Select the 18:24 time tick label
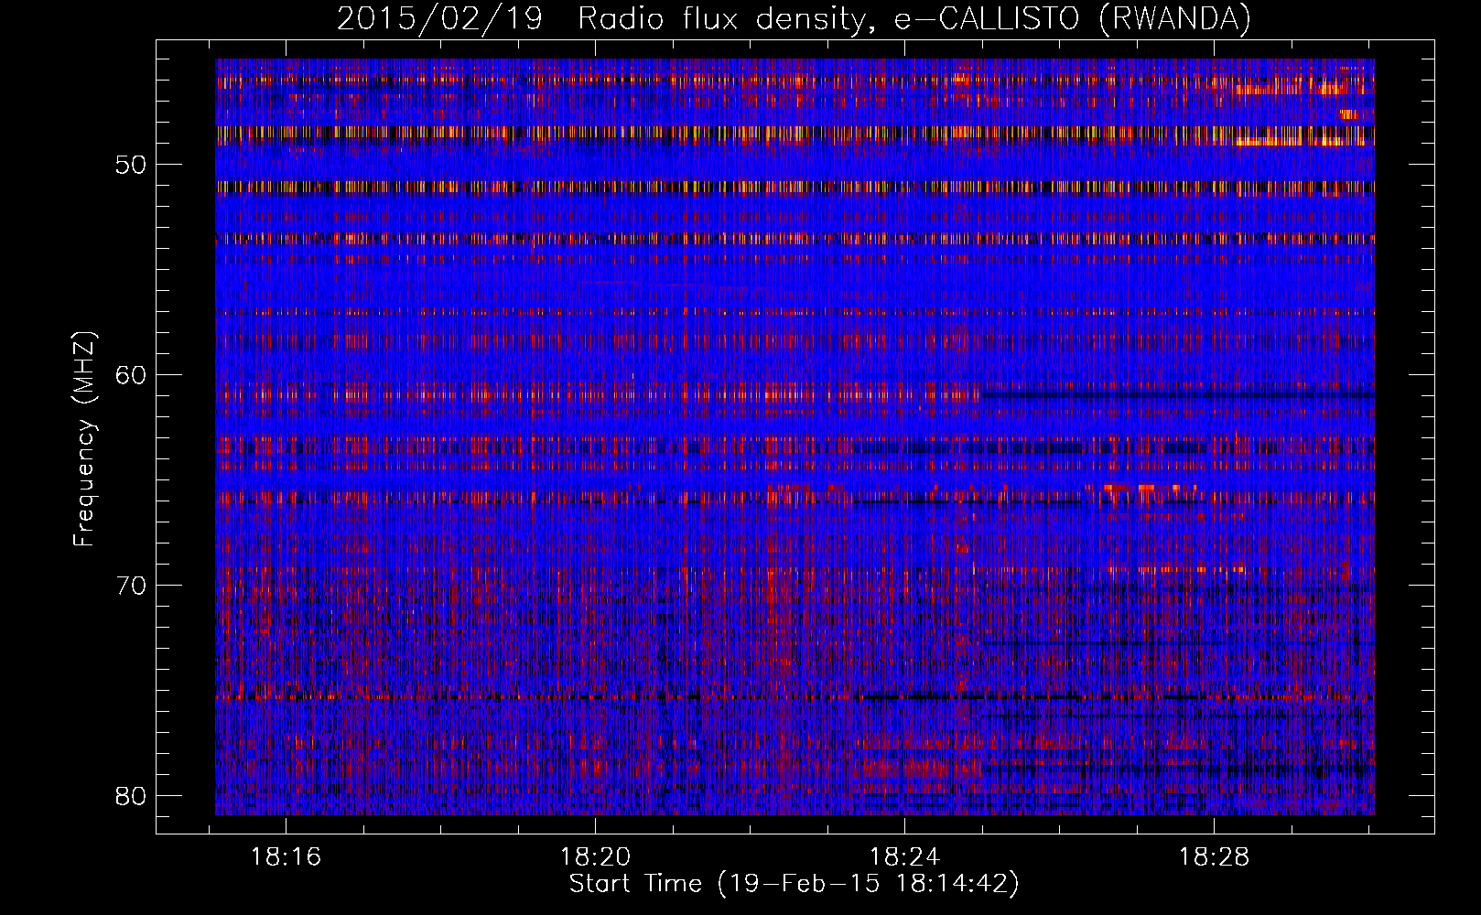 [904, 857]
